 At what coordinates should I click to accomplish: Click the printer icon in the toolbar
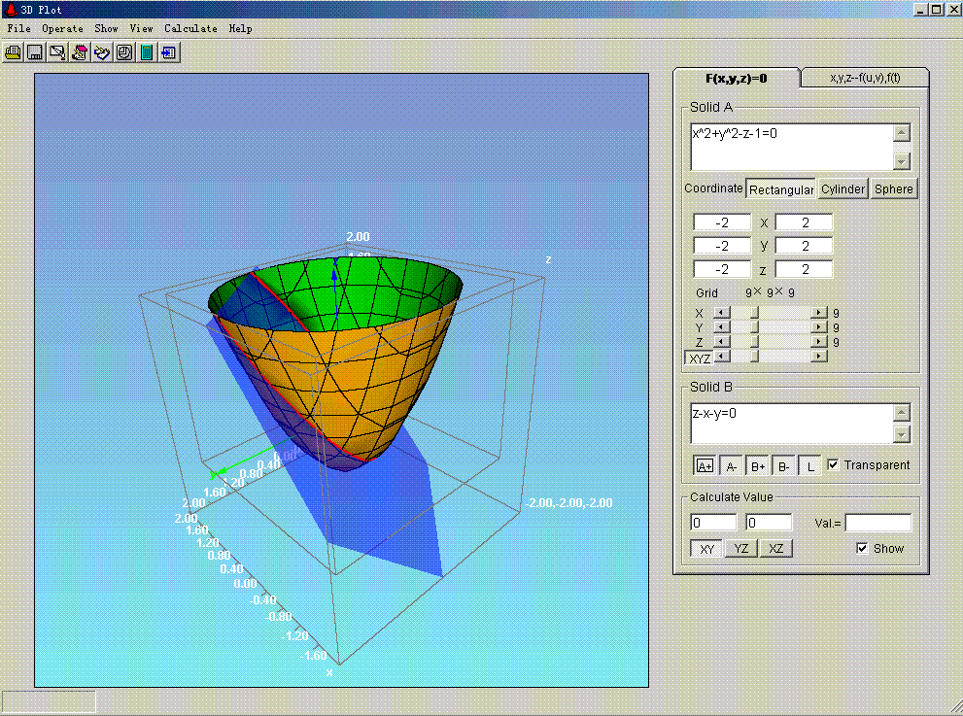[x=13, y=52]
